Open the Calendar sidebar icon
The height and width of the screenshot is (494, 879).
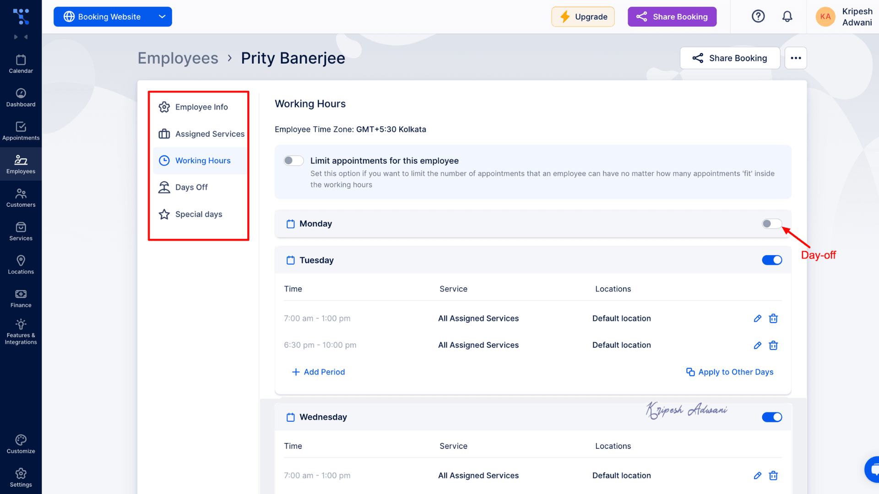pyautogui.click(x=21, y=64)
